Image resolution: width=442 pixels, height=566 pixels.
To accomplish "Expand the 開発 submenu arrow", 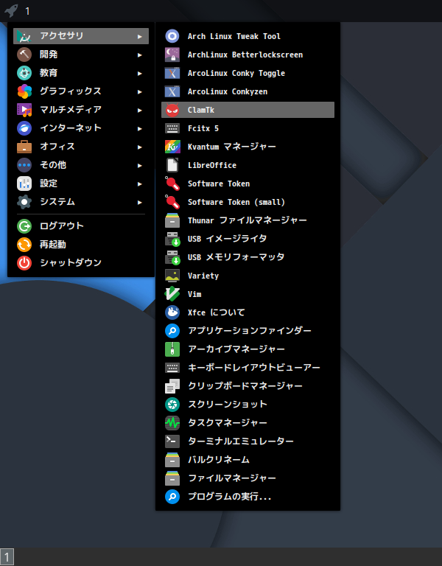I will [x=140, y=55].
